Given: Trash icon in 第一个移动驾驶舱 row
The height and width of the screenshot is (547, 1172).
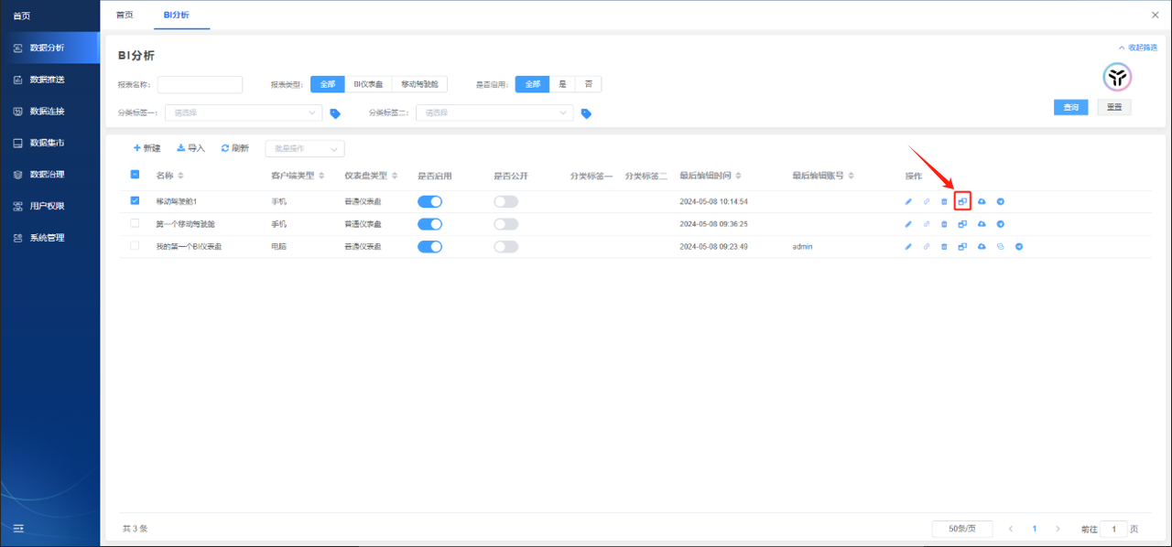Looking at the screenshot, I should 944,224.
